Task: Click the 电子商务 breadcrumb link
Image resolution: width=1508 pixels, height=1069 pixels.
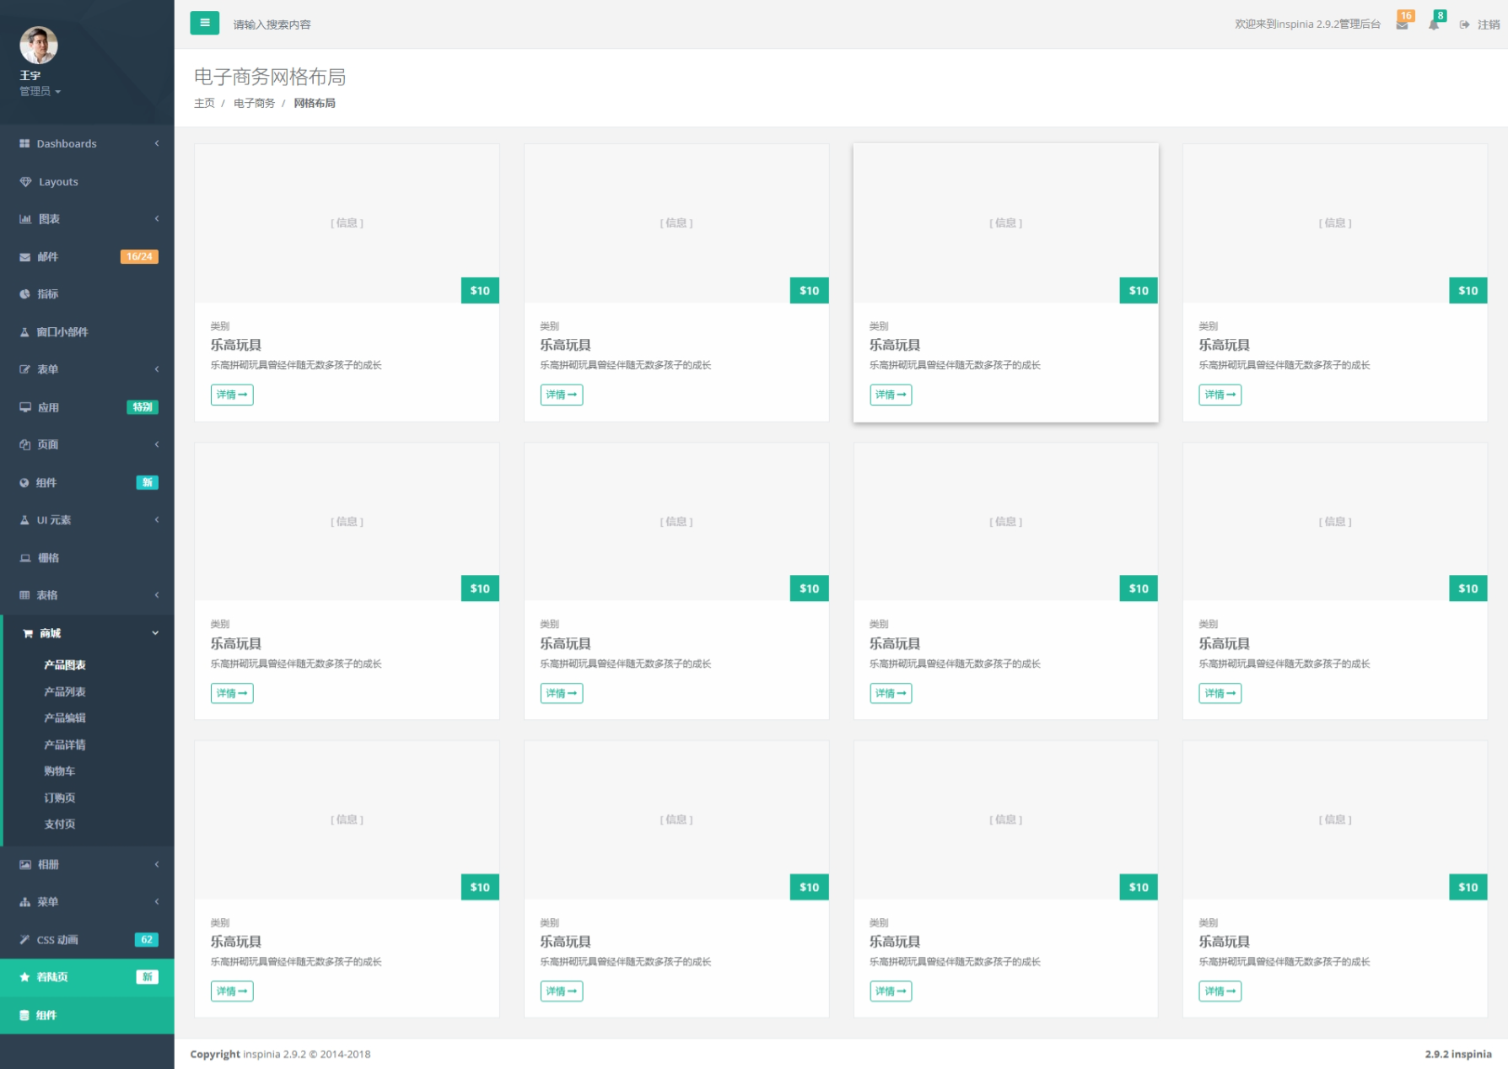Action: pyautogui.click(x=254, y=103)
